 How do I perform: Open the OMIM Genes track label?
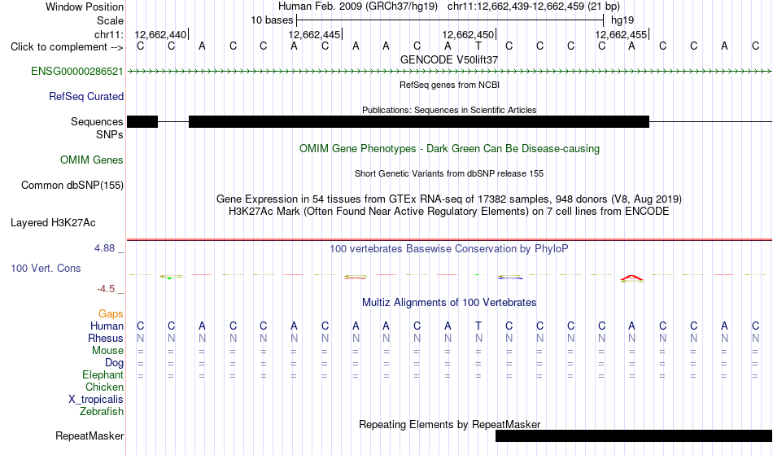click(x=92, y=160)
